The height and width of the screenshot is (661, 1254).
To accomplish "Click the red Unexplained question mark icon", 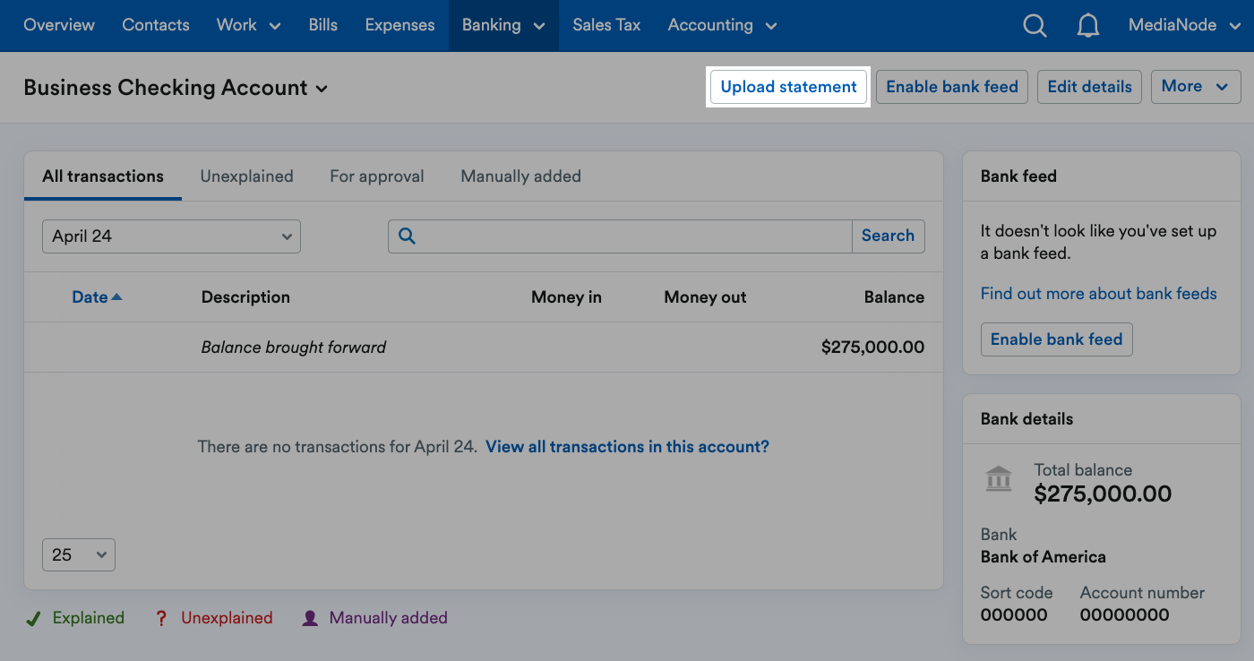I will [161, 617].
